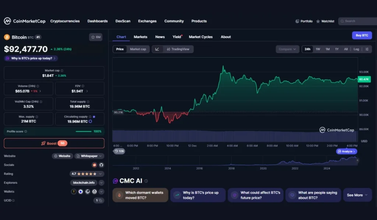Open Bitcoin's GitHub via the Socials icon
The width and height of the screenshot is (377, 220).
[x=102, y=165]
